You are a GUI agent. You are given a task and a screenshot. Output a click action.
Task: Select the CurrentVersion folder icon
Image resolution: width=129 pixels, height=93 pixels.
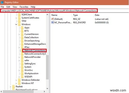pyautogui.click(x=22, y=34)
